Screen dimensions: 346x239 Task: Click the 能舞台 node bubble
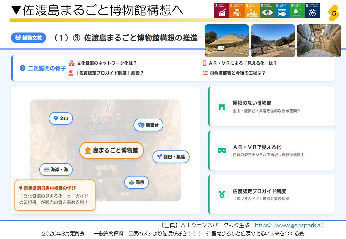click(148, 125)
